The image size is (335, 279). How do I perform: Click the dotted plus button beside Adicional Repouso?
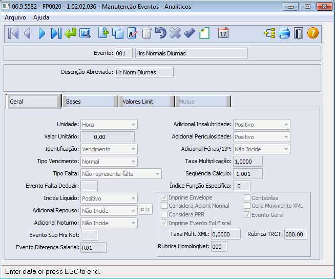pyautogui.click(x=145, y=209)
